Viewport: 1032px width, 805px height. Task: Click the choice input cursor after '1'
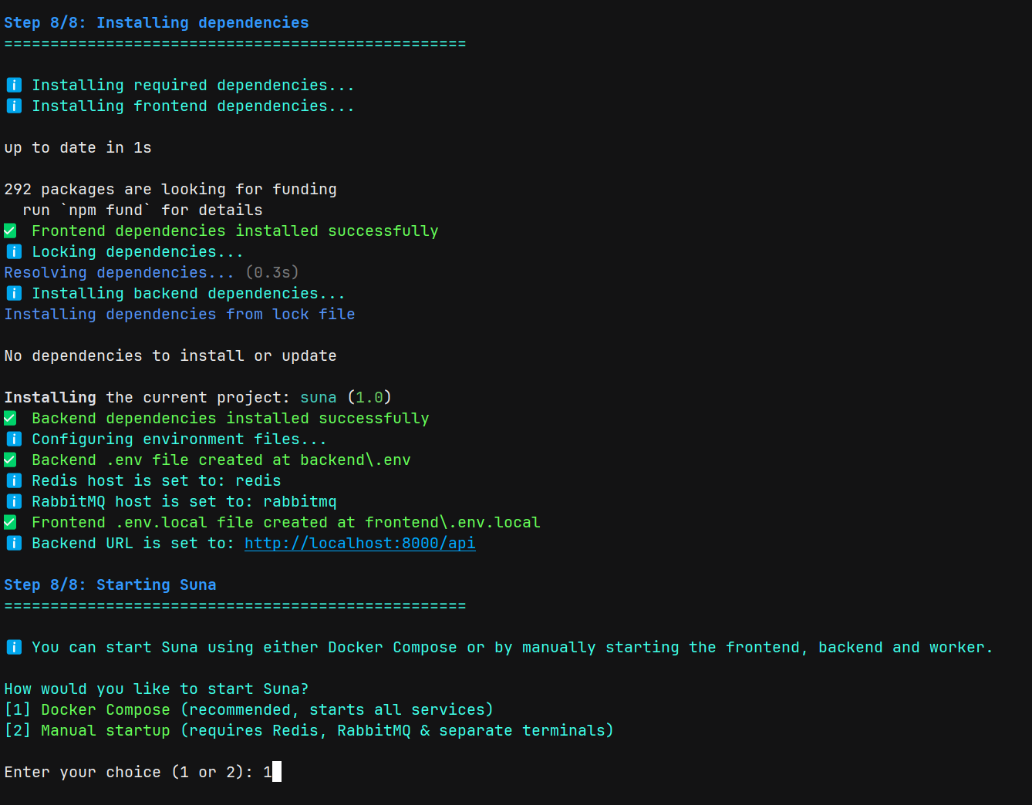point(277,771)
